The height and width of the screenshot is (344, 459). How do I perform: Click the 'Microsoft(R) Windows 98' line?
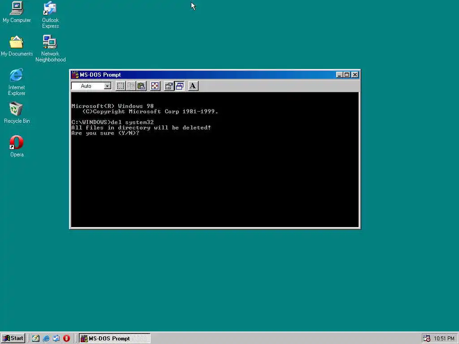tap(113, 106)
